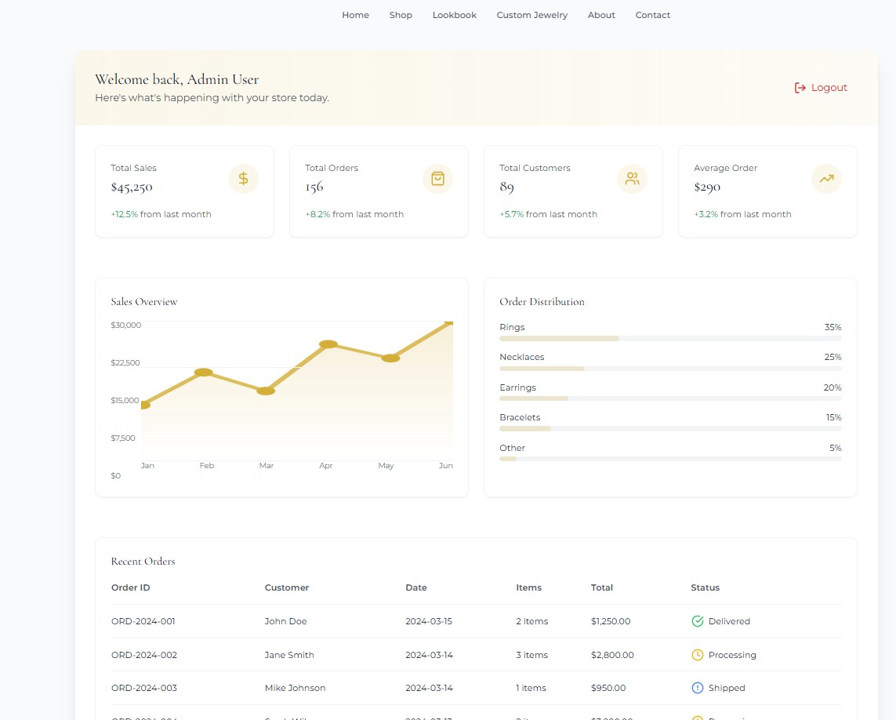The image size is (896, 720).
Task: Open the Lookbook navigation link
Action: click(455, 15)
